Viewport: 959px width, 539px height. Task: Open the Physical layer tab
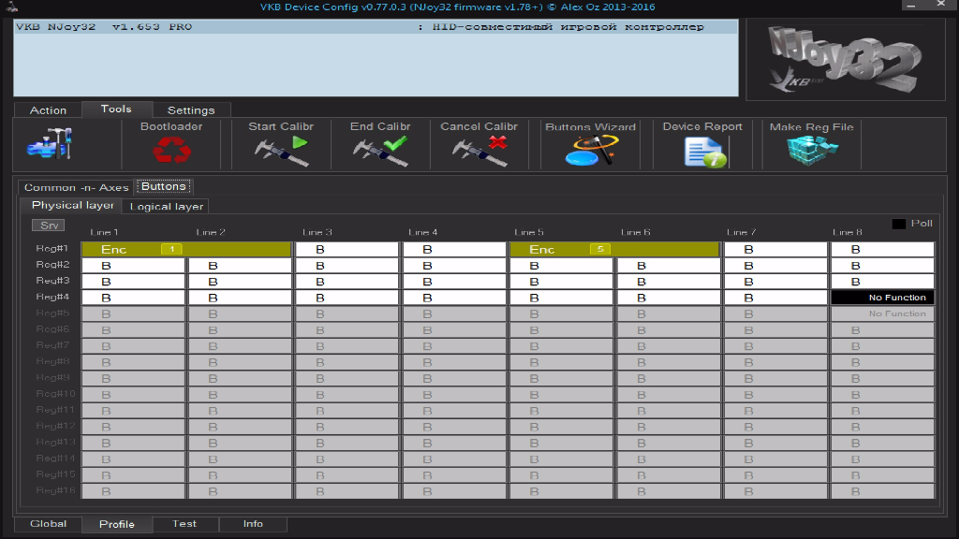point(72,205)
